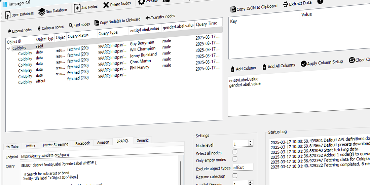Collapse the Coldplay seed node
This screenshot has height=185, width=370.
[8, 48]
